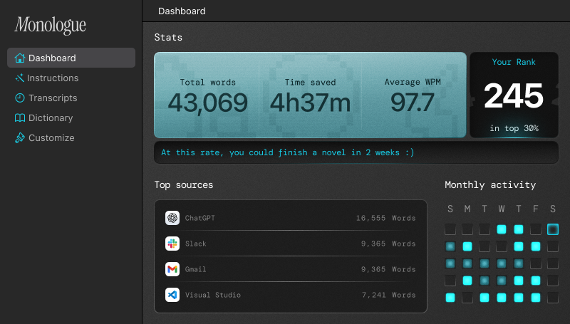Open the Transcripts sidebar menu item
Image resolution: width=570 pixels, height=324 pixels.
click(52, 98)
